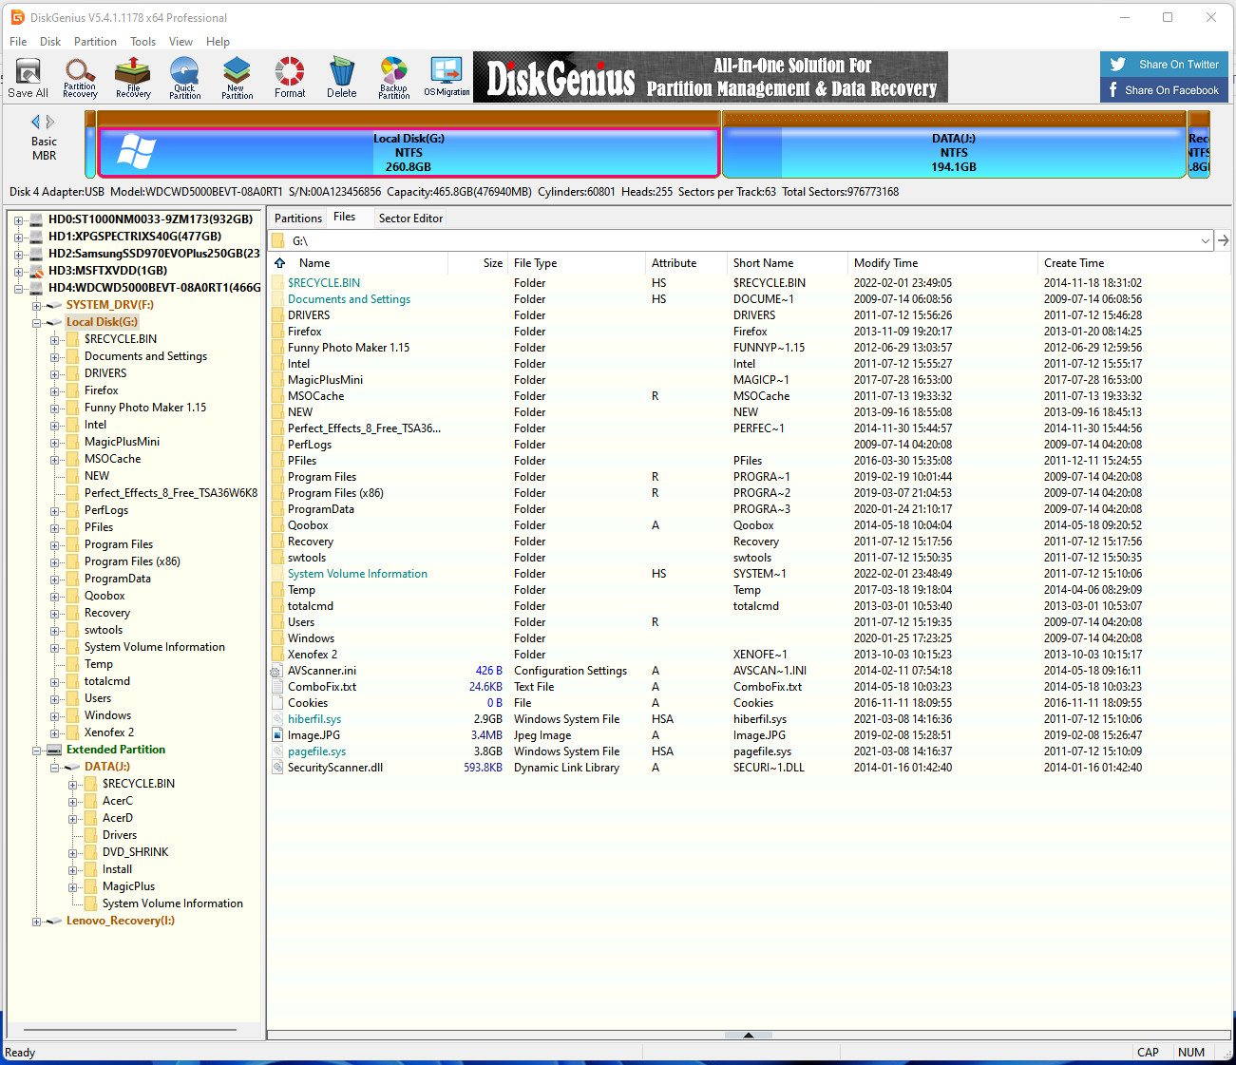Click the Save All toolbar icon

(x=28, y=77)
